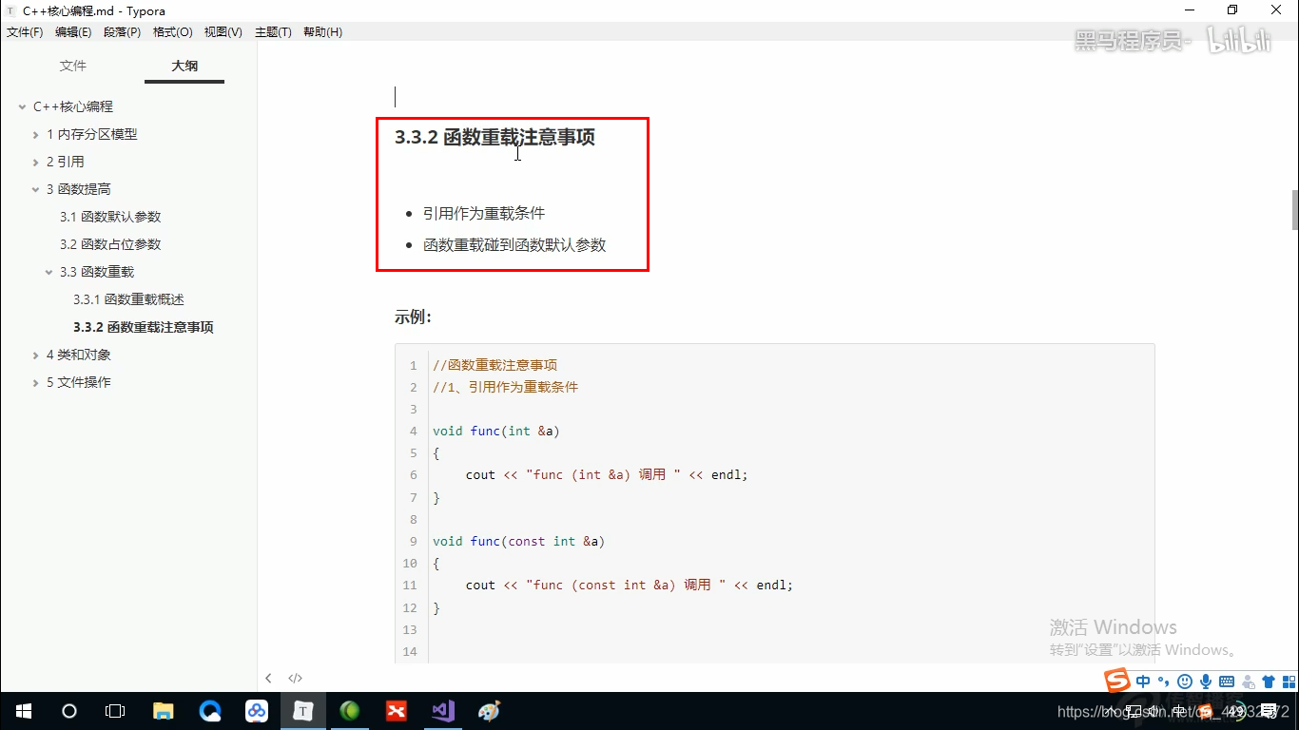Open the Windows Start menu
The width and height of the screenshot is (1299, 730).
point(23,711)
